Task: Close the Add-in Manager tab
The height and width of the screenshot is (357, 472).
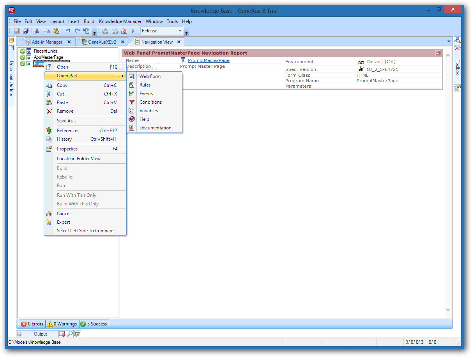Action: (x=69, y=42)
